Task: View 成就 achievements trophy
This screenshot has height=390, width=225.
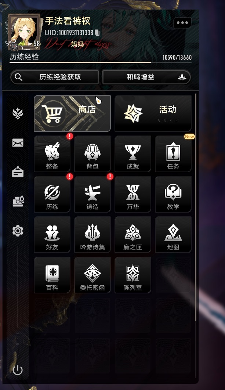Action: pyautogui.click(x=133, y=154)
